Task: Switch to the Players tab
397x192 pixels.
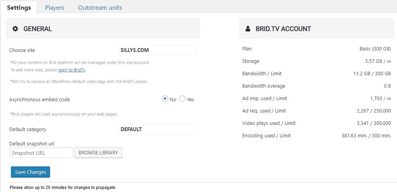Action: click(54, 7)
